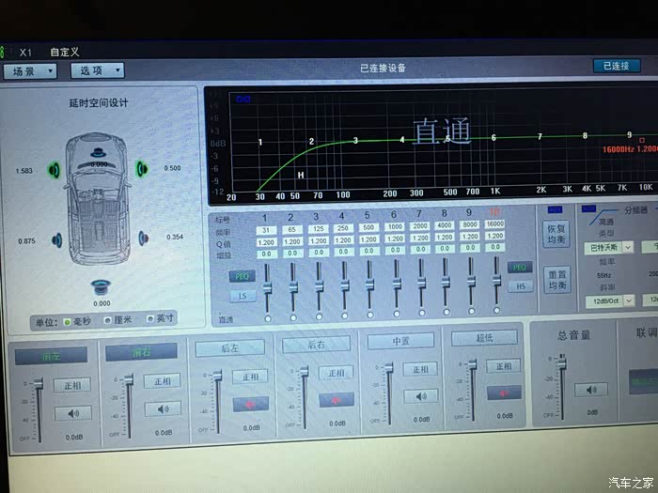The width and height of the screenshot is (658, 493).
Task: Select the 中置 channel tab
Action: click(x=400, y=340)
